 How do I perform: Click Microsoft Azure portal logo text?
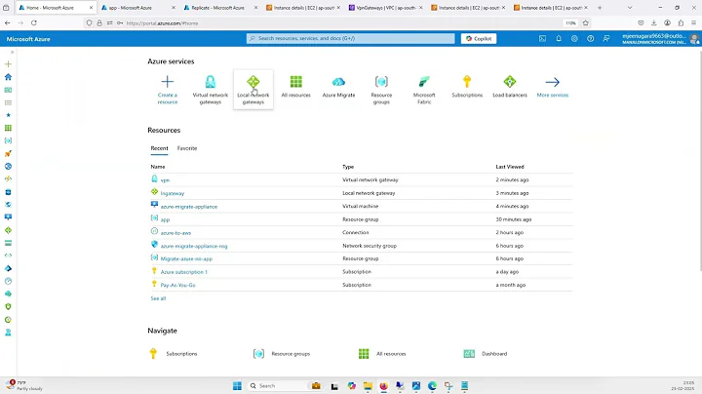(28, 39)
